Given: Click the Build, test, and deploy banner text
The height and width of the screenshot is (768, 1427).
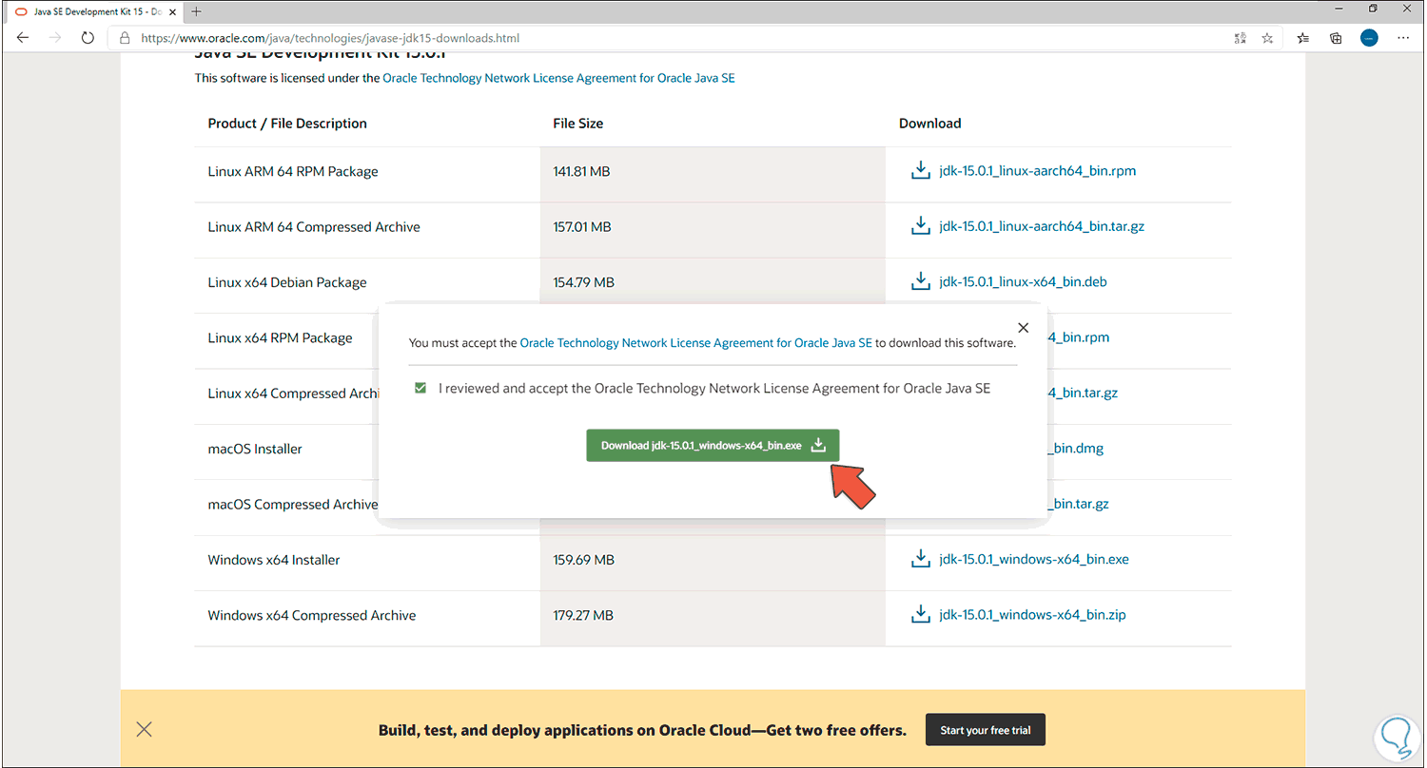Looking at the screenshot, I should [x=642, y=731].
